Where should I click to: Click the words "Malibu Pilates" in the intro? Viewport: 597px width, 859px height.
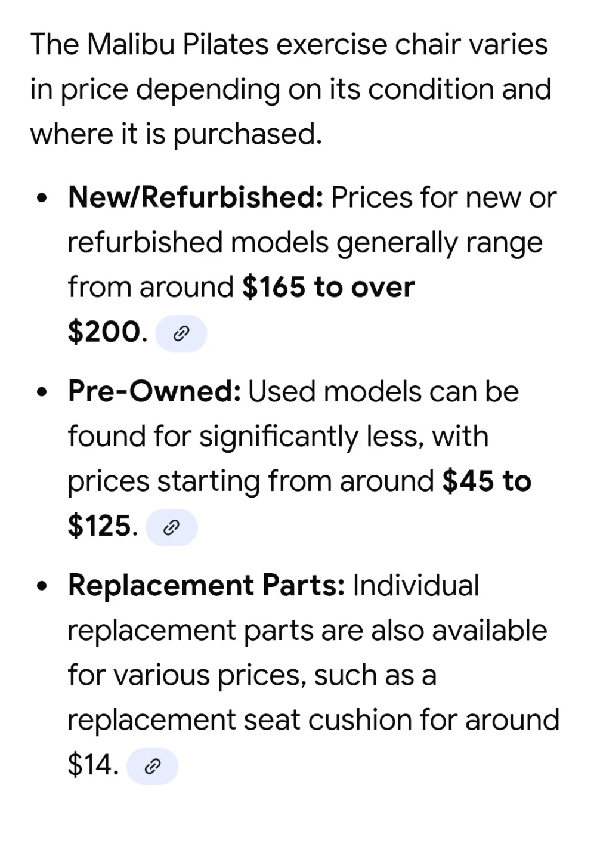[178, 45]
